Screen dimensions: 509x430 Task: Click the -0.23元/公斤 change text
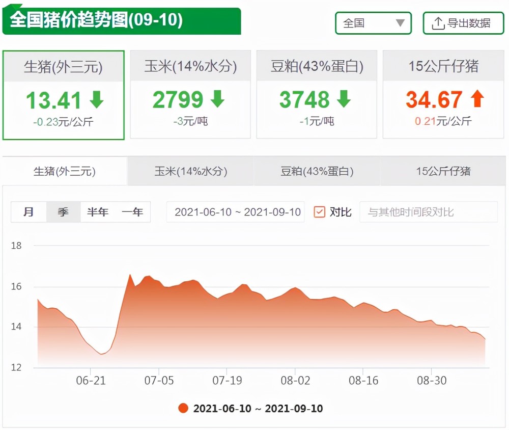pyautogui.click(x=63, y=122)
